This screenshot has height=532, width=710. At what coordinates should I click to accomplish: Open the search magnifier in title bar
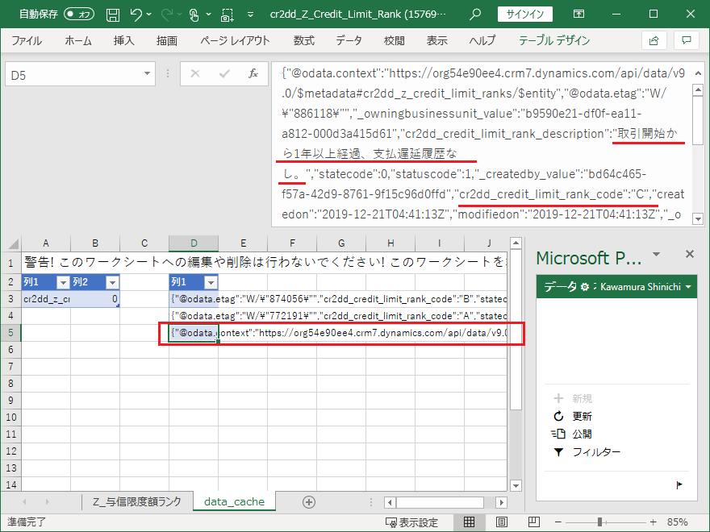475,15
